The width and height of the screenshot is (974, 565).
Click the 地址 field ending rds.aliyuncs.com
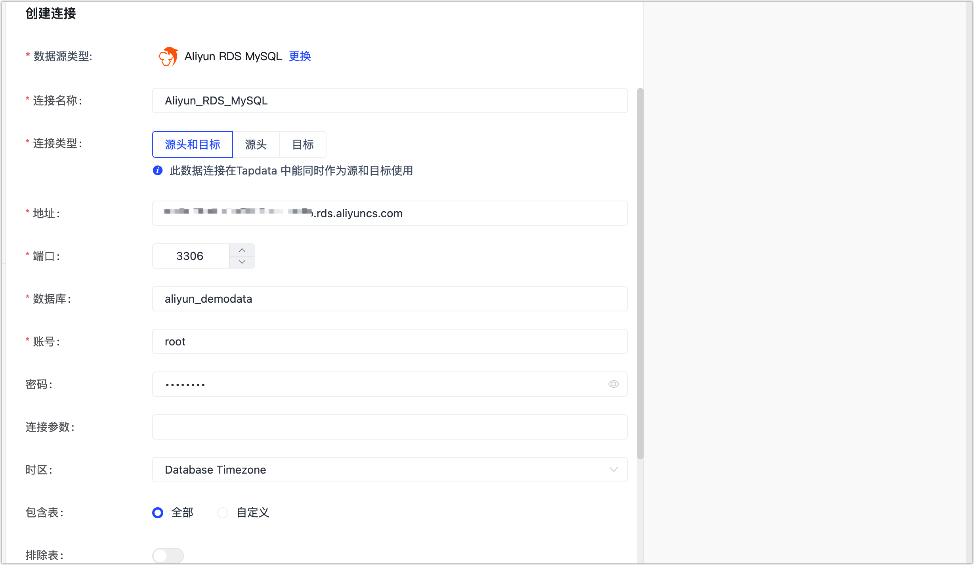pyautogui.click(x=390, y=213)
